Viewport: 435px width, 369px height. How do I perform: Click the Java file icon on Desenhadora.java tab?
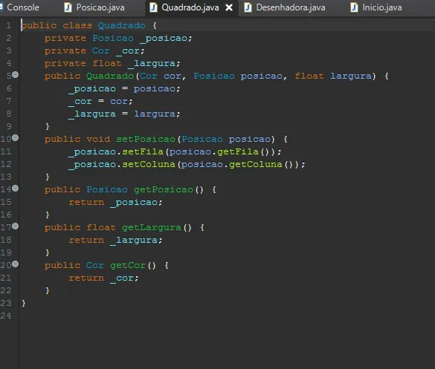pos(248,7)
